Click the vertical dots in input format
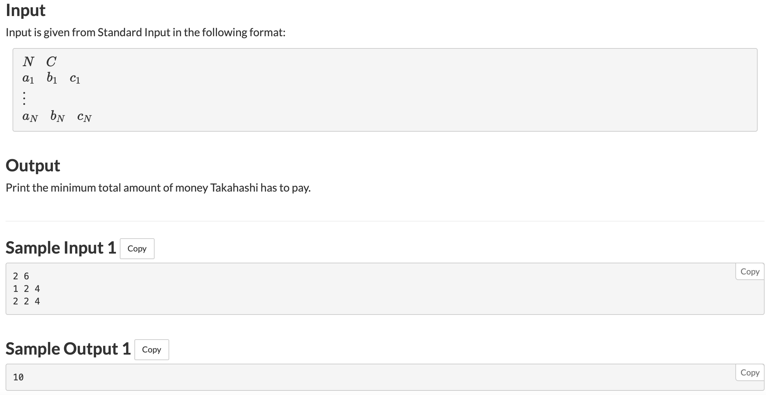The image size is (766, 395). (24, 98)
